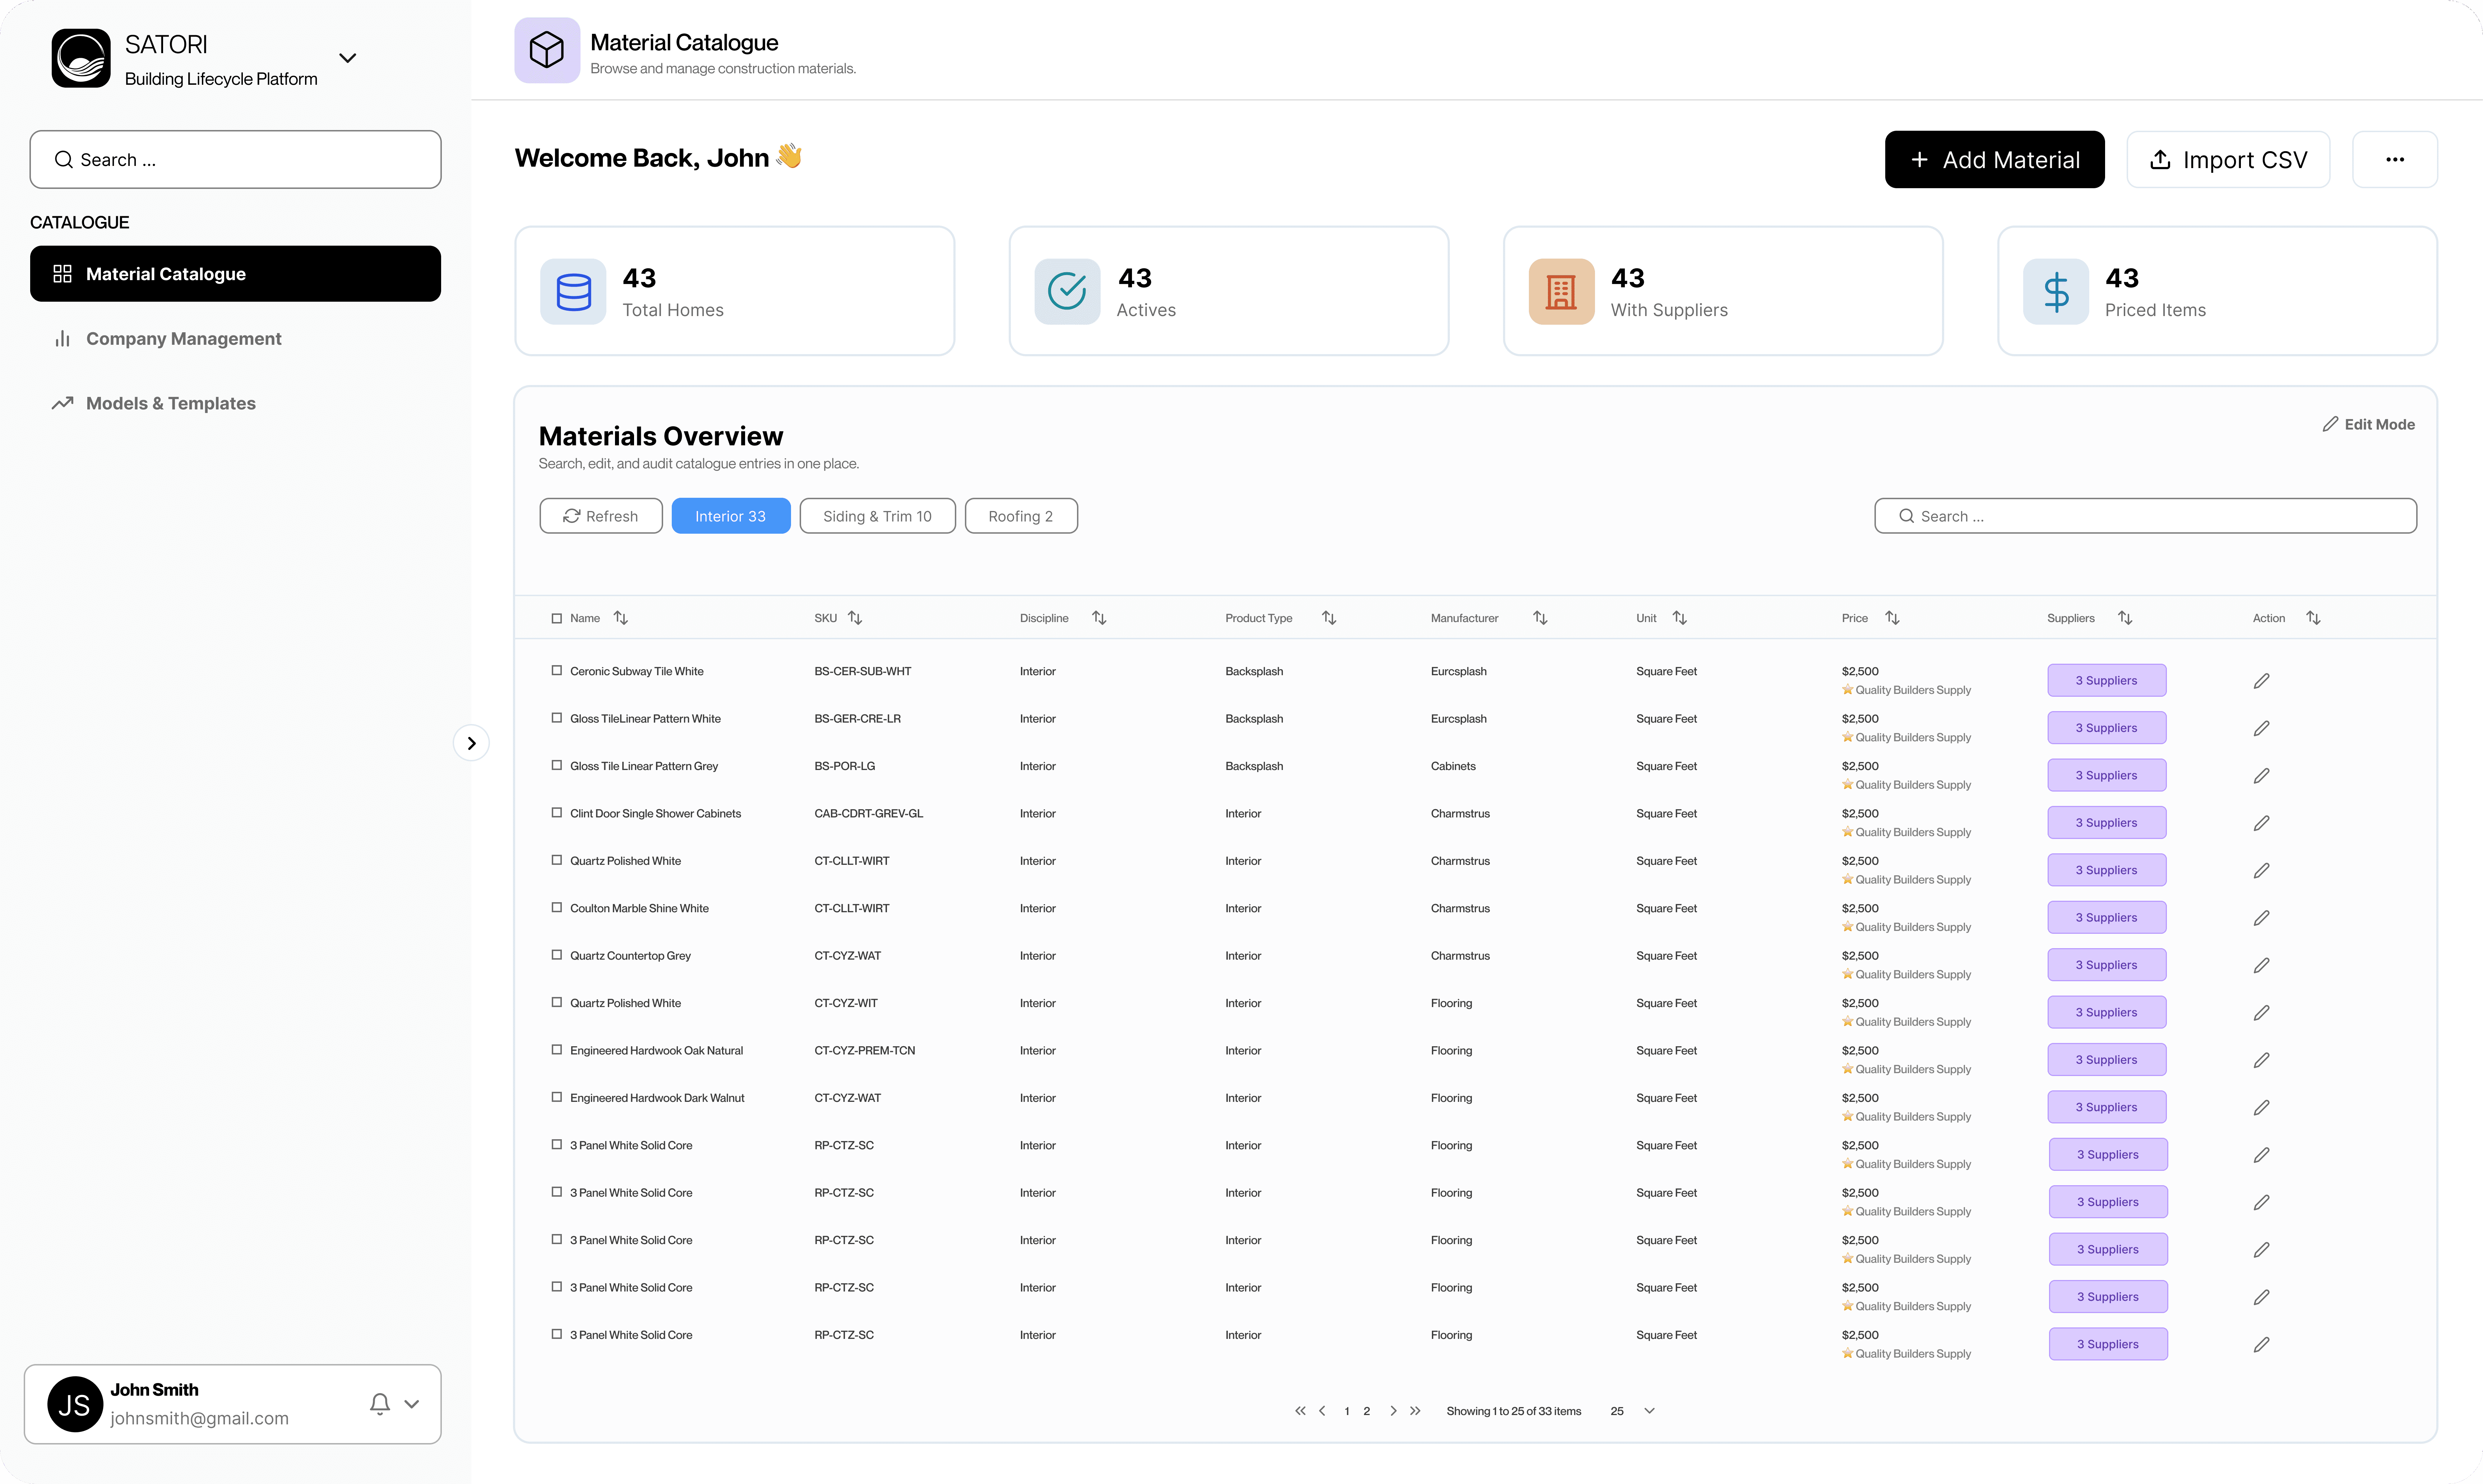Click the sort arrows next to Price column
This screenshot has width=2483, height=1484.
[1892, 618]
